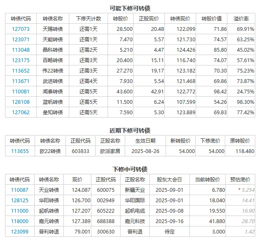Click the stock code 603833 cell

81,151
